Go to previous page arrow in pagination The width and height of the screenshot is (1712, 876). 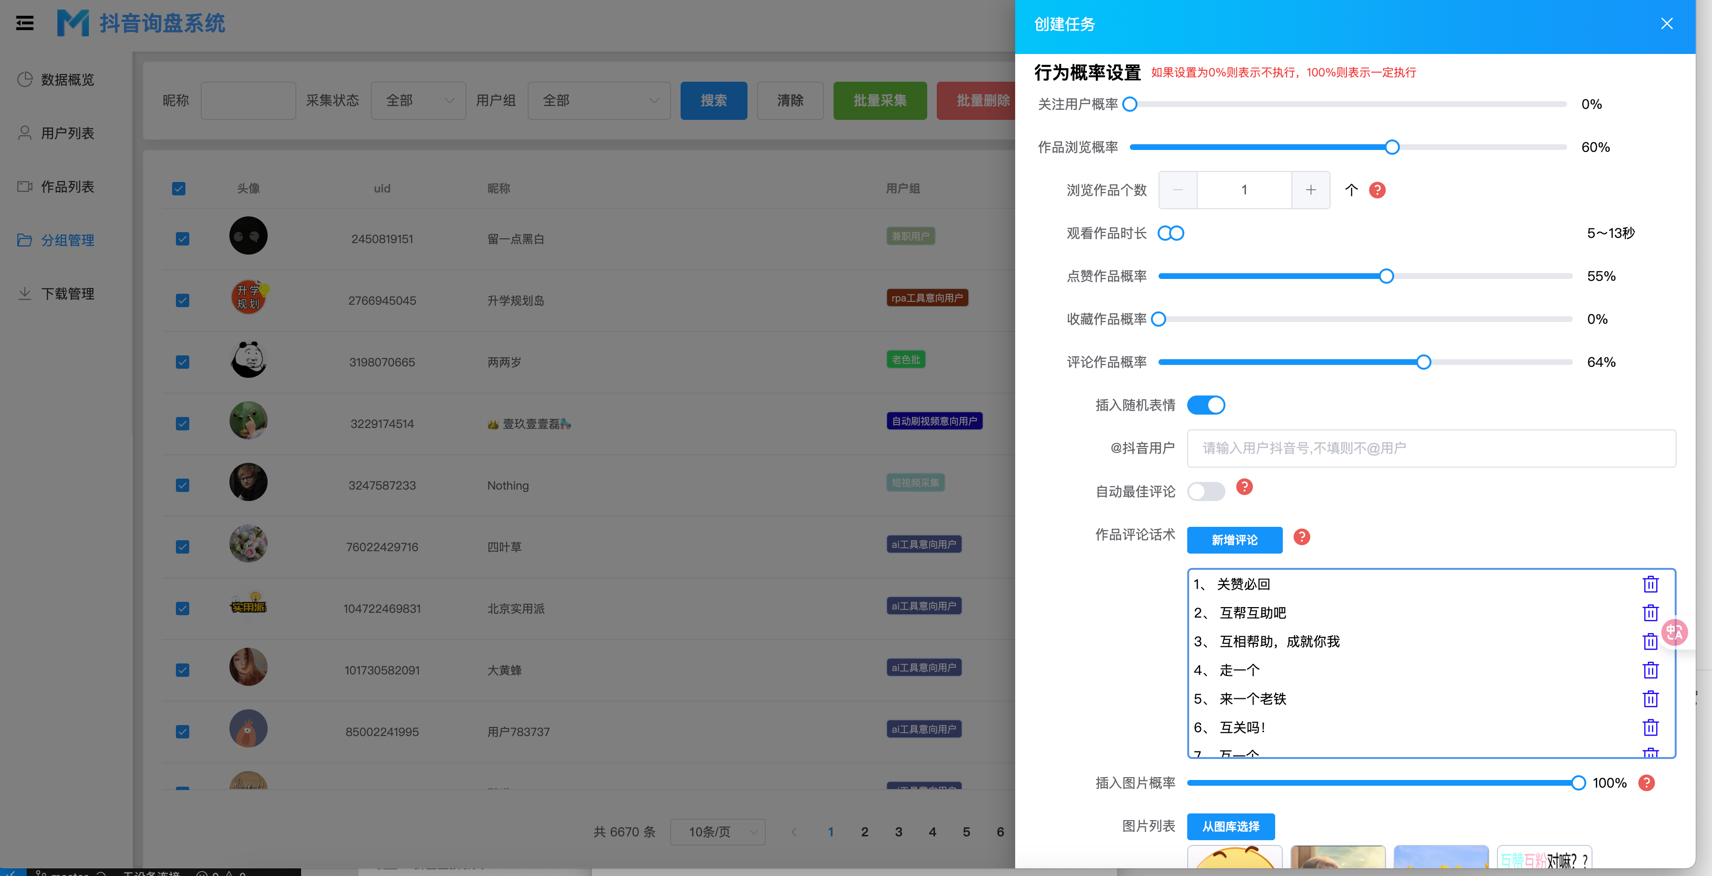click(x=793, y=832)
